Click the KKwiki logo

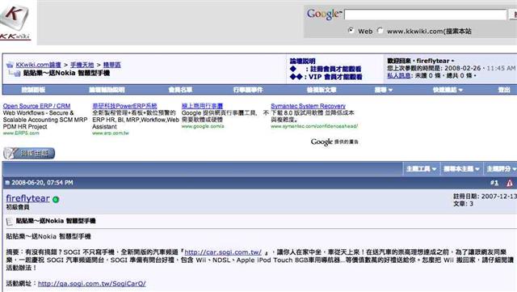tap(15, 22)
